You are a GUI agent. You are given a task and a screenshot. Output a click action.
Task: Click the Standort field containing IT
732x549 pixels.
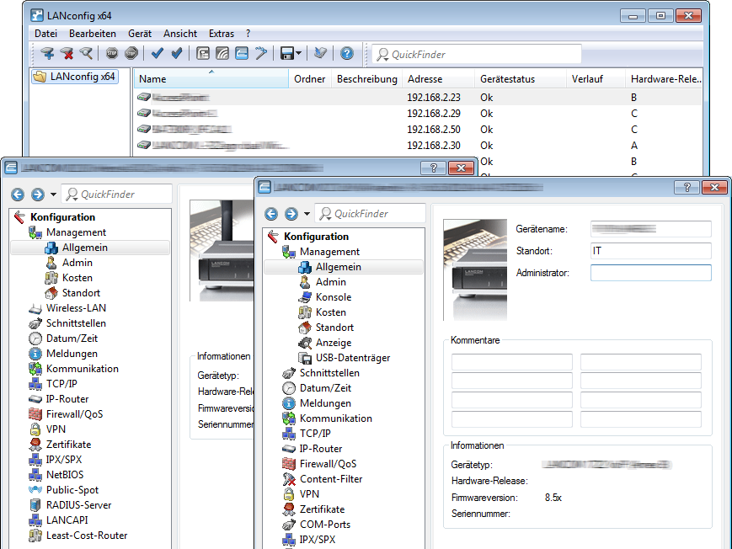650,251
